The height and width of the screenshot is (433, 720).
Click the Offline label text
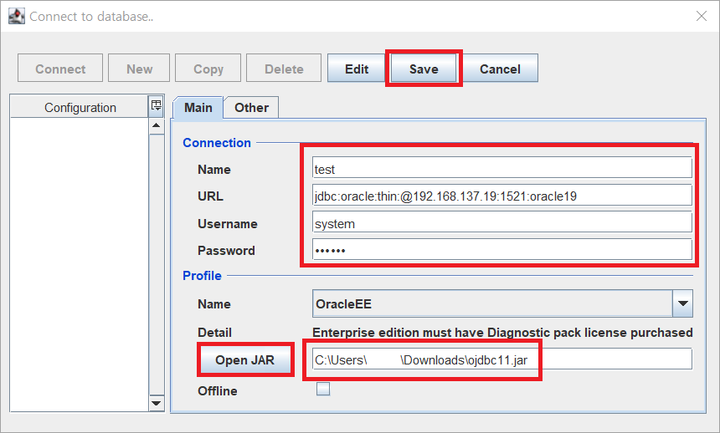(217, 391)
